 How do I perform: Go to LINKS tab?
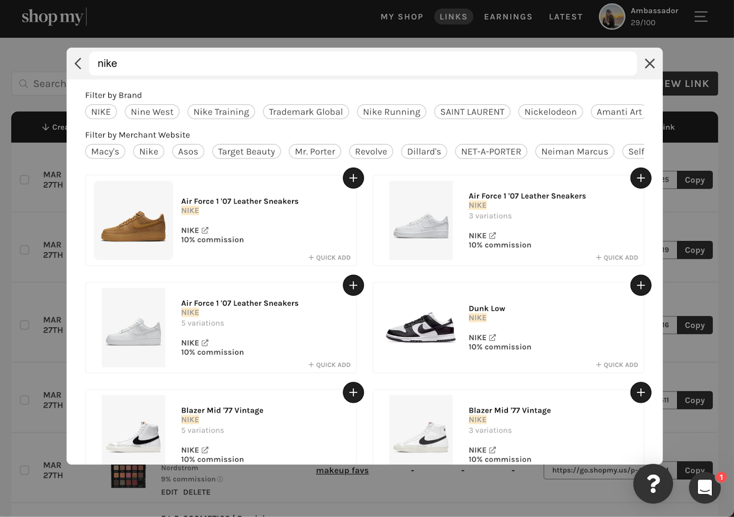click(x=453, y=17)
